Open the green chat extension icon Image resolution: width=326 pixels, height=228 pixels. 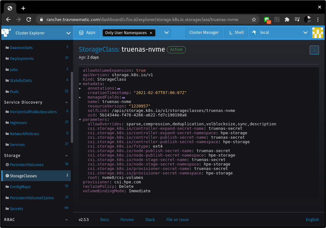267,20
